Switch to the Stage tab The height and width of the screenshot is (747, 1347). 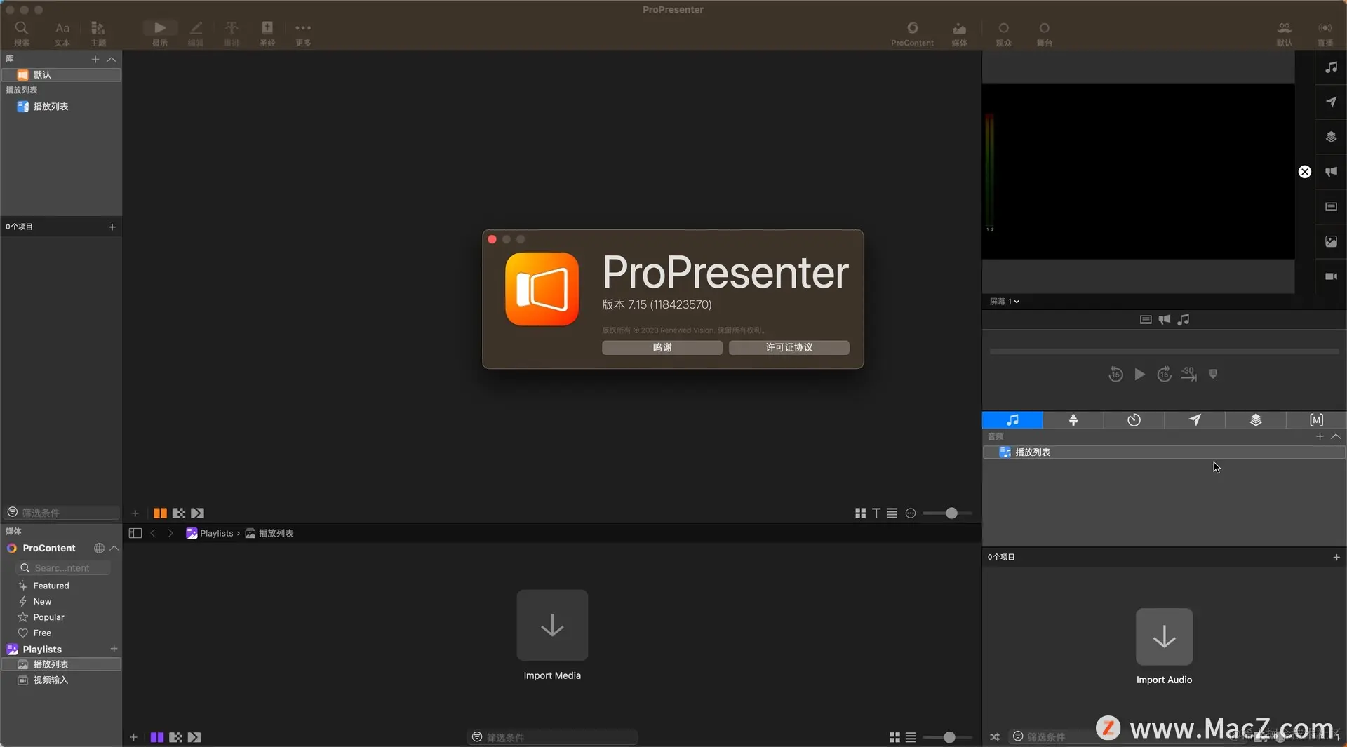(1073, 420)
